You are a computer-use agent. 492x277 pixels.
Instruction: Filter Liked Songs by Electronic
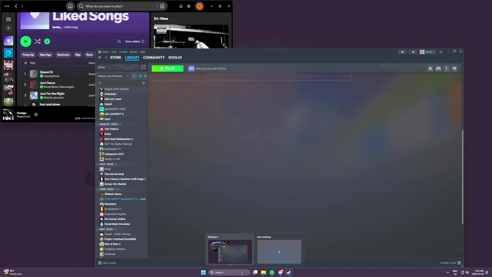[63, 55]
